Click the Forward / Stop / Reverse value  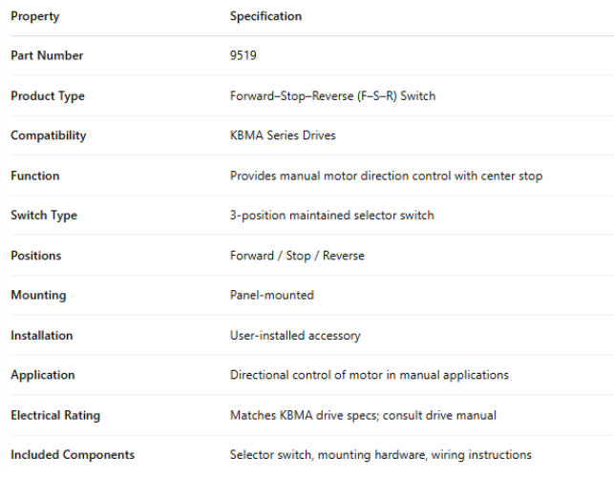click(297, 256)
